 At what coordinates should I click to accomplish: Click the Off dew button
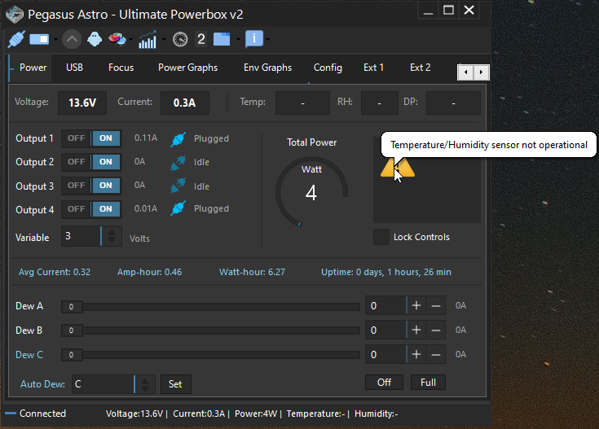[385, 383]
